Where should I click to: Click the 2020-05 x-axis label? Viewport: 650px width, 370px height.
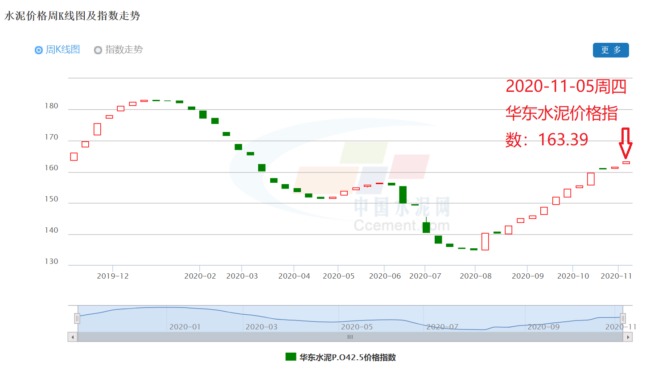(339, 276)
